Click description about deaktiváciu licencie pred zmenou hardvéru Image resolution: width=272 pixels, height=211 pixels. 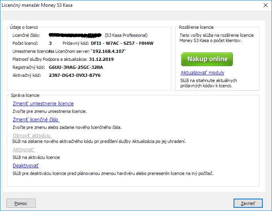tap(113, 173)
